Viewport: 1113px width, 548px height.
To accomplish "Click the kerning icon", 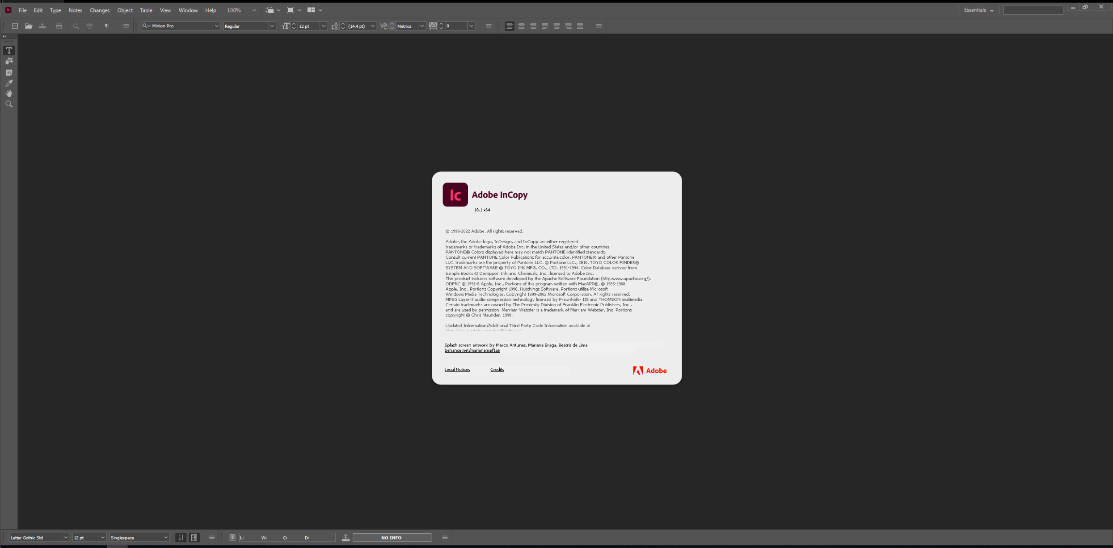I will [384, 26].
